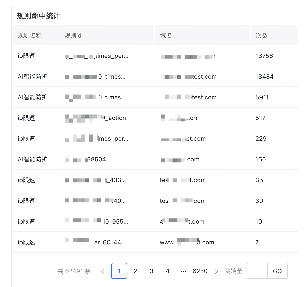This screenshot has height=287, width=304.
Task: Jump to last page 6250
Action: click(200, 271)
